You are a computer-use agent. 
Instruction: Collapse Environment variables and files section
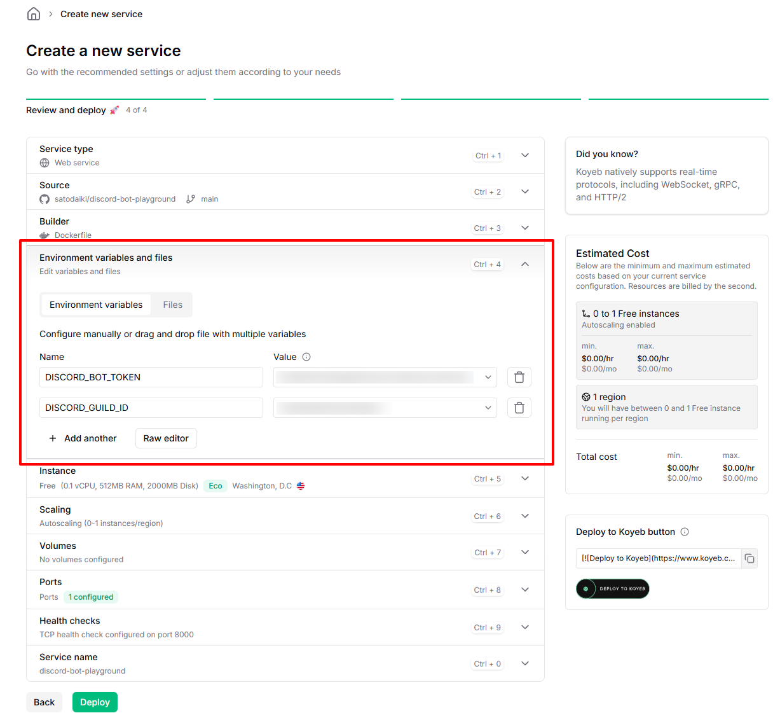tap(525, 264)
